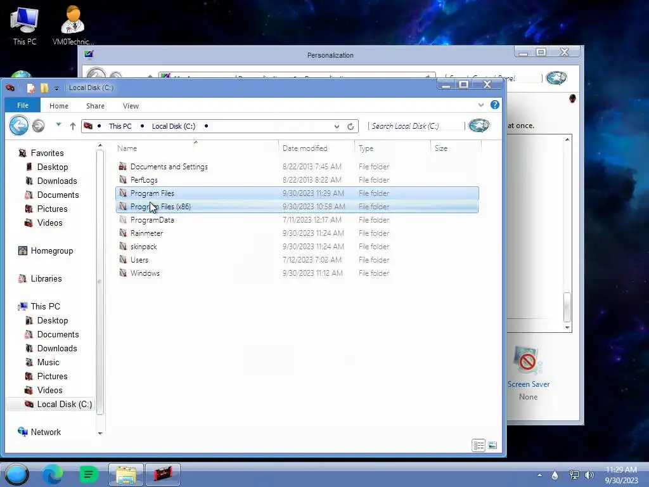
Task: Open network tray icon
Action: click(x=574, y=475)
